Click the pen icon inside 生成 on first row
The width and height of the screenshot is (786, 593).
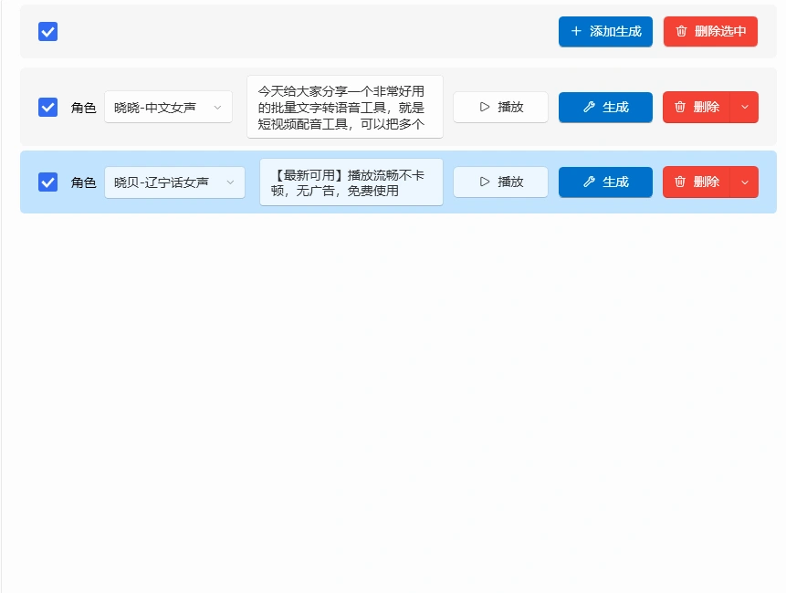click(592, 107)
